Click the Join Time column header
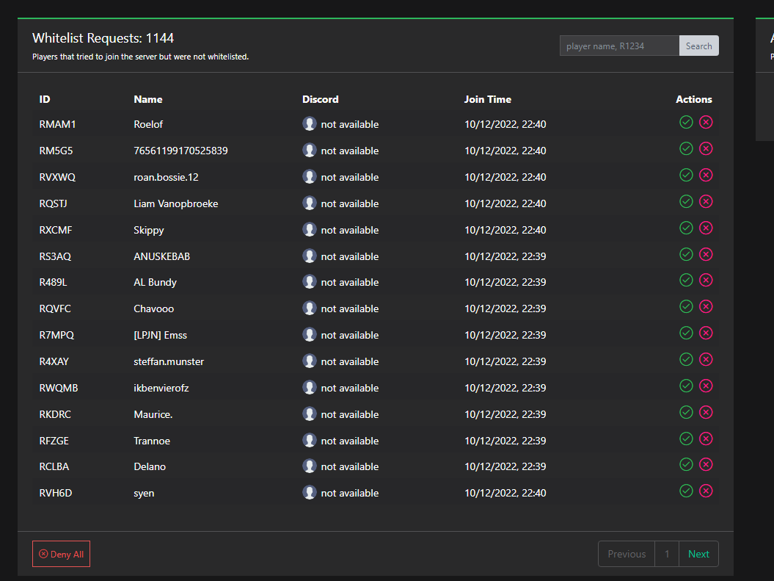Screen dimensions: 774x581 (x=488, y=99)
